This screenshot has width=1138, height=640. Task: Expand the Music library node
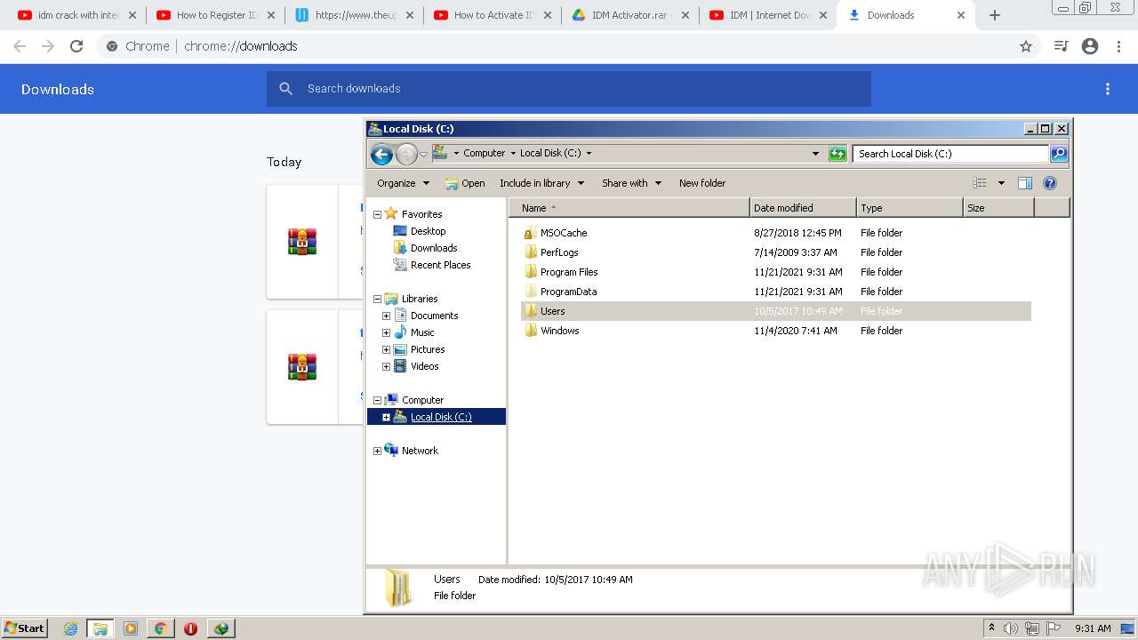[x=386, y=332]
